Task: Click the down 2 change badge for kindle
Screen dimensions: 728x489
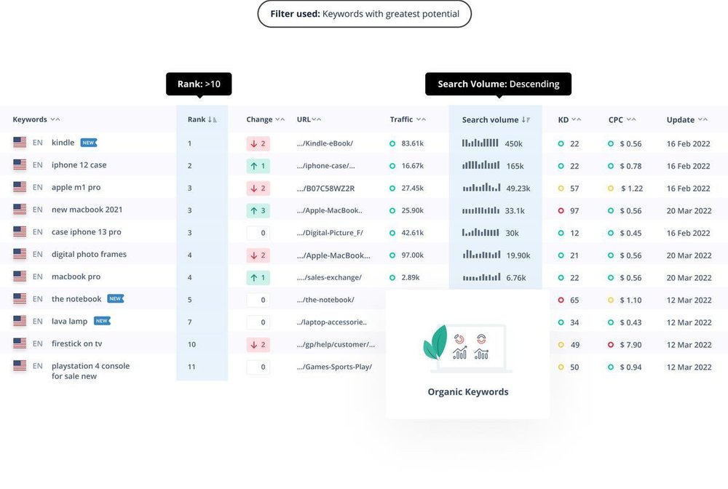Action: coord(258,143)
